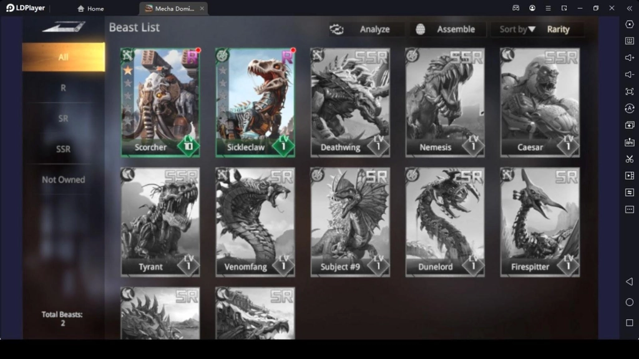The height and width of the screenshot is (359, 639).
Task: Open the LDPlayer gamepad icon in title bar
Action: click(516, 8)
